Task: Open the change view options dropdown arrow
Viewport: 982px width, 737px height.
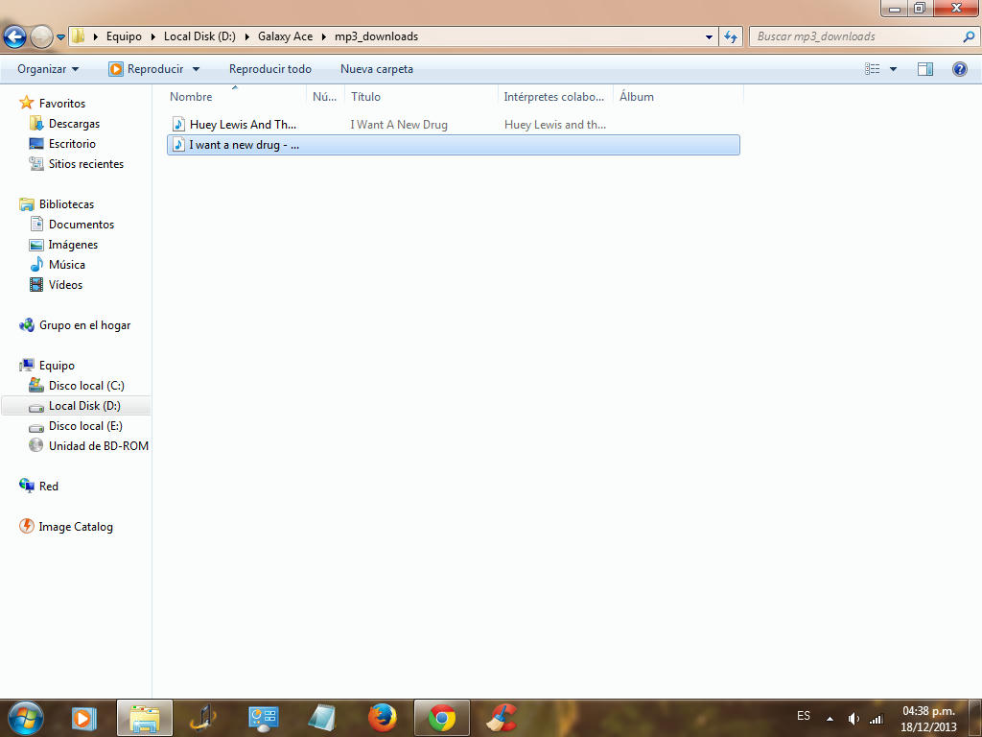Action: (x=894, y=69)
